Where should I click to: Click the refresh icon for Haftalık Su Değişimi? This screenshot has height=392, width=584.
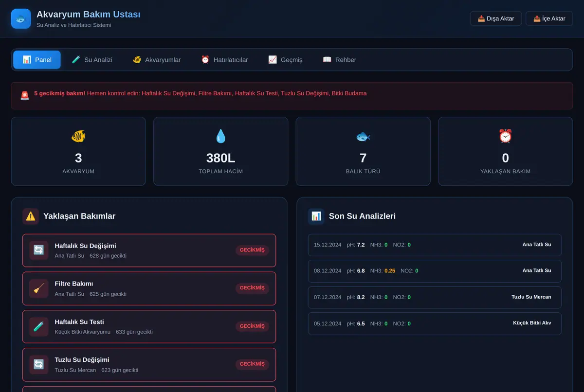pyautogui.click(x=38, y=250)
